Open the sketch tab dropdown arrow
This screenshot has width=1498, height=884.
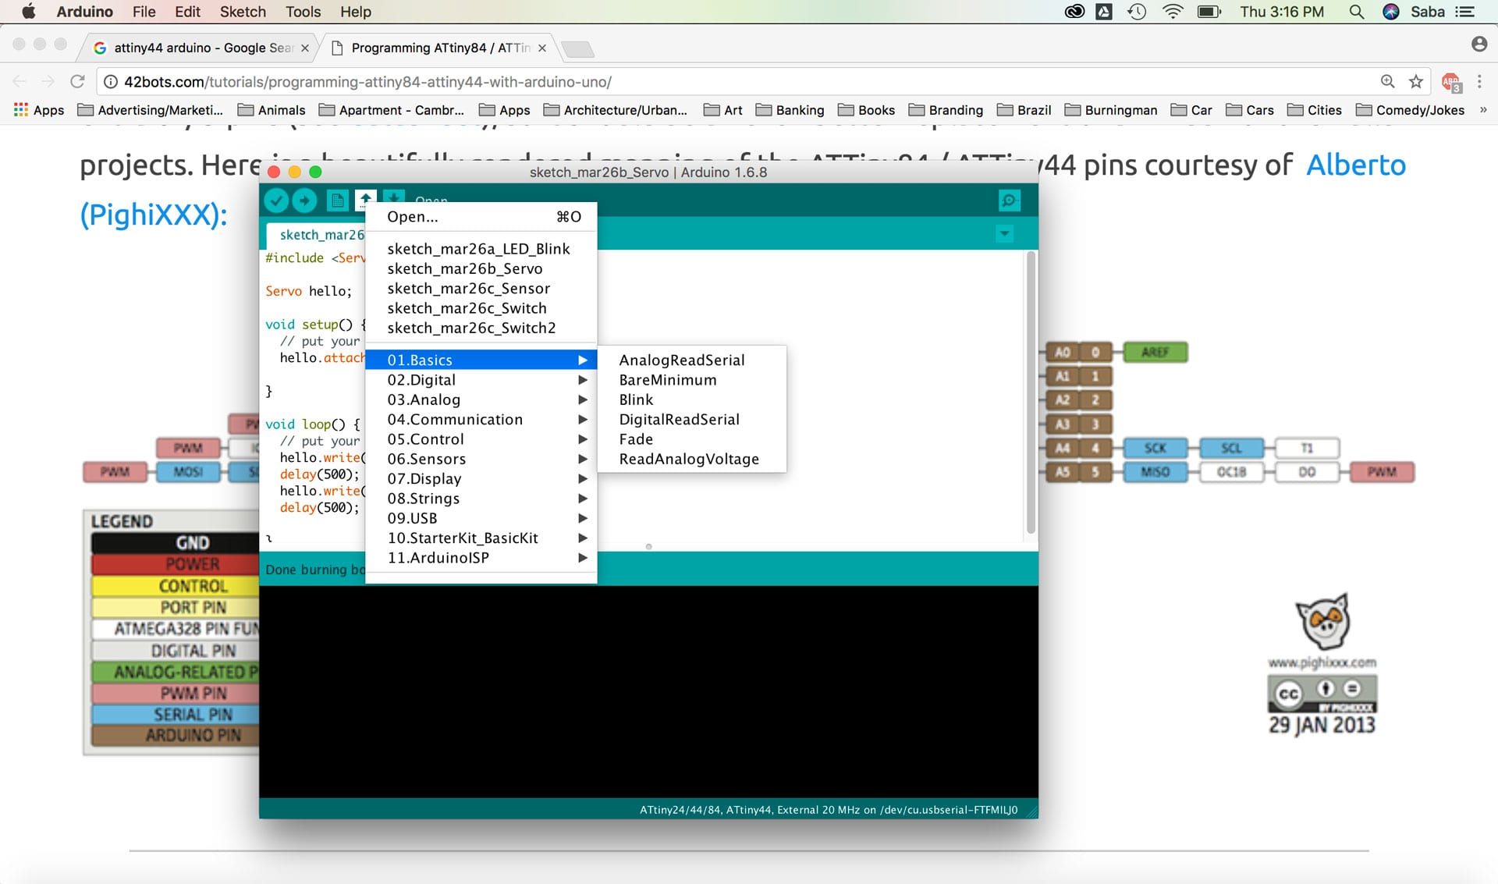click(x=1005, y=233)
